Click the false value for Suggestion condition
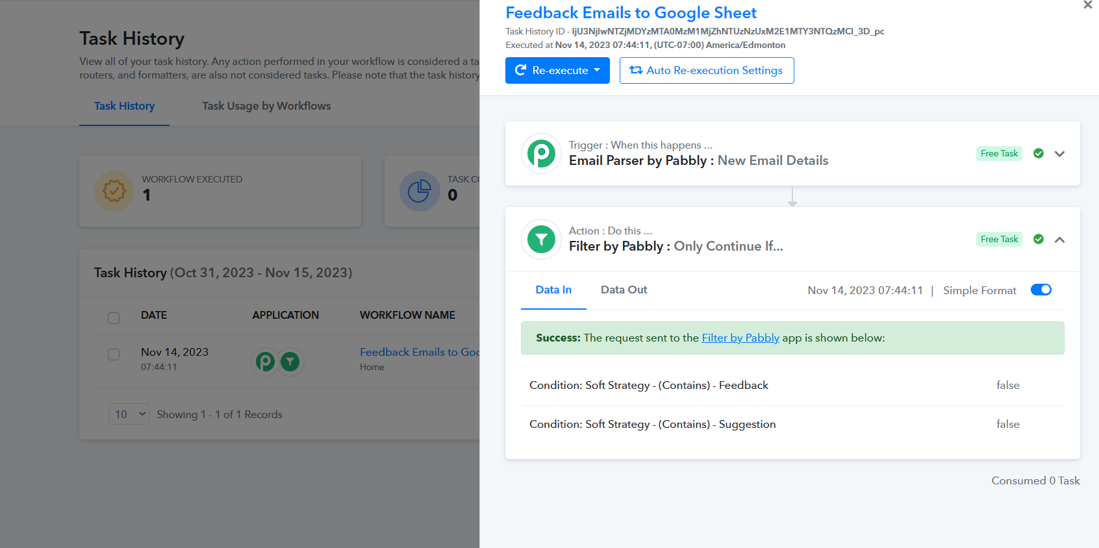This screenshot has width=1099, height=548. pyautogui.click(x=1008, y=424)
